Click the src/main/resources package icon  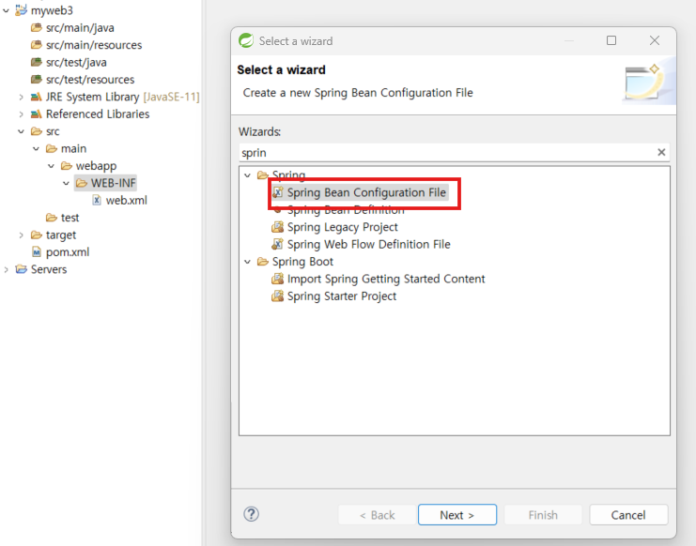37,45
